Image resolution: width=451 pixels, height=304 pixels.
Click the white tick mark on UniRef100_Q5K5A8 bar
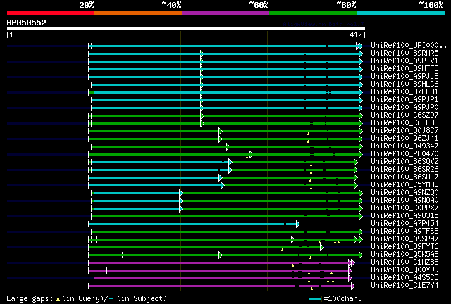(x=122, y=255)
